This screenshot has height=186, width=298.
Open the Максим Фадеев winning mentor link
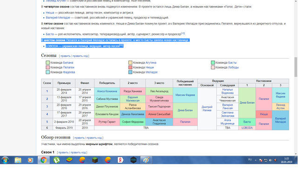(185, 95)
